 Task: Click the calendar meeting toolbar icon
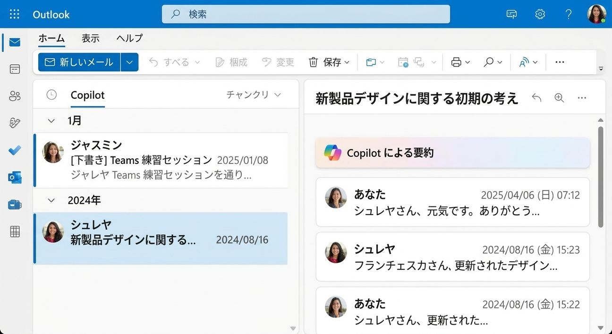403,62
